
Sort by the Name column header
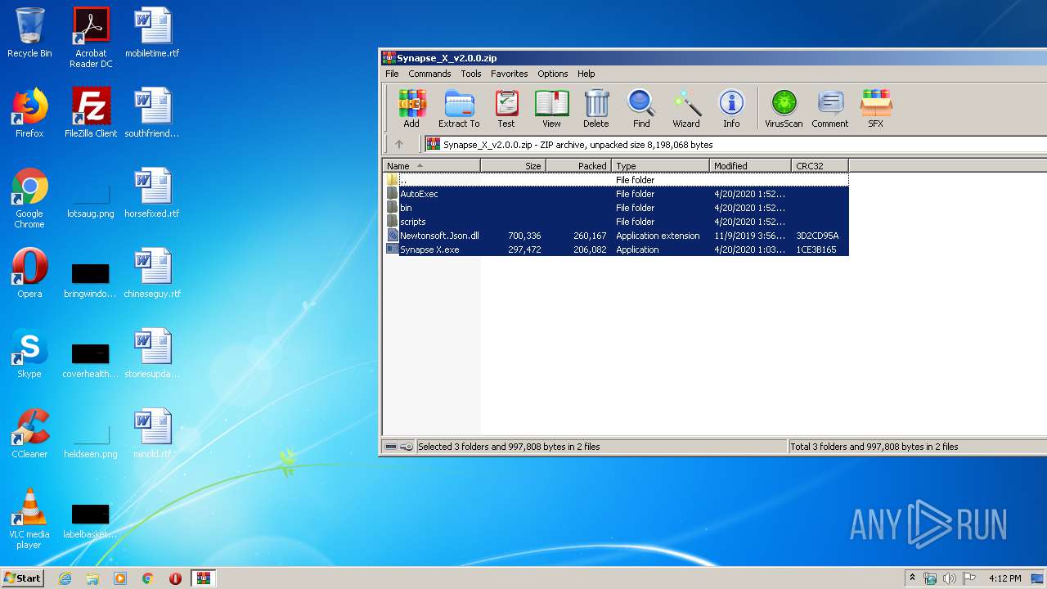tap(431, 165)
